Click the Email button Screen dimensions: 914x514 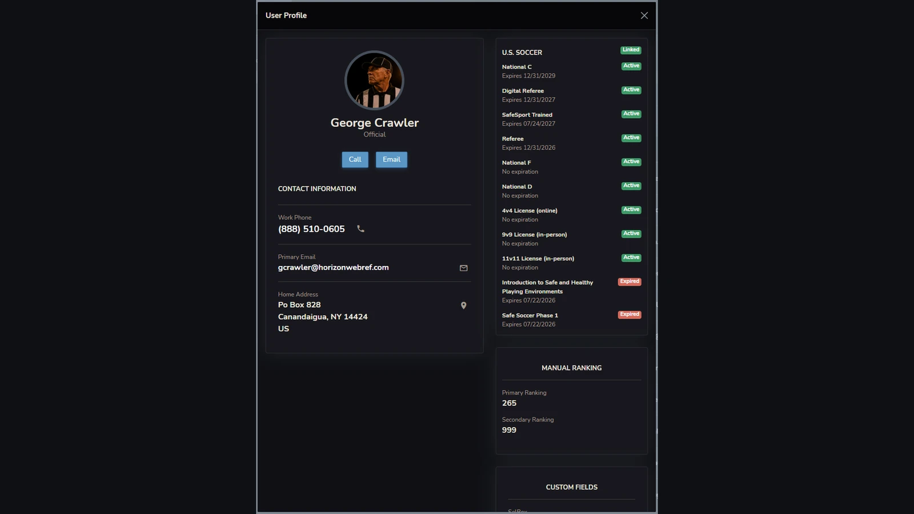coord(391,159)
